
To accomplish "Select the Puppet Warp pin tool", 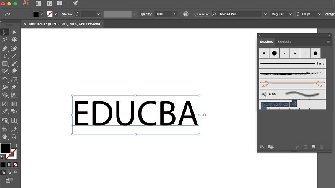I will [14, 87].
